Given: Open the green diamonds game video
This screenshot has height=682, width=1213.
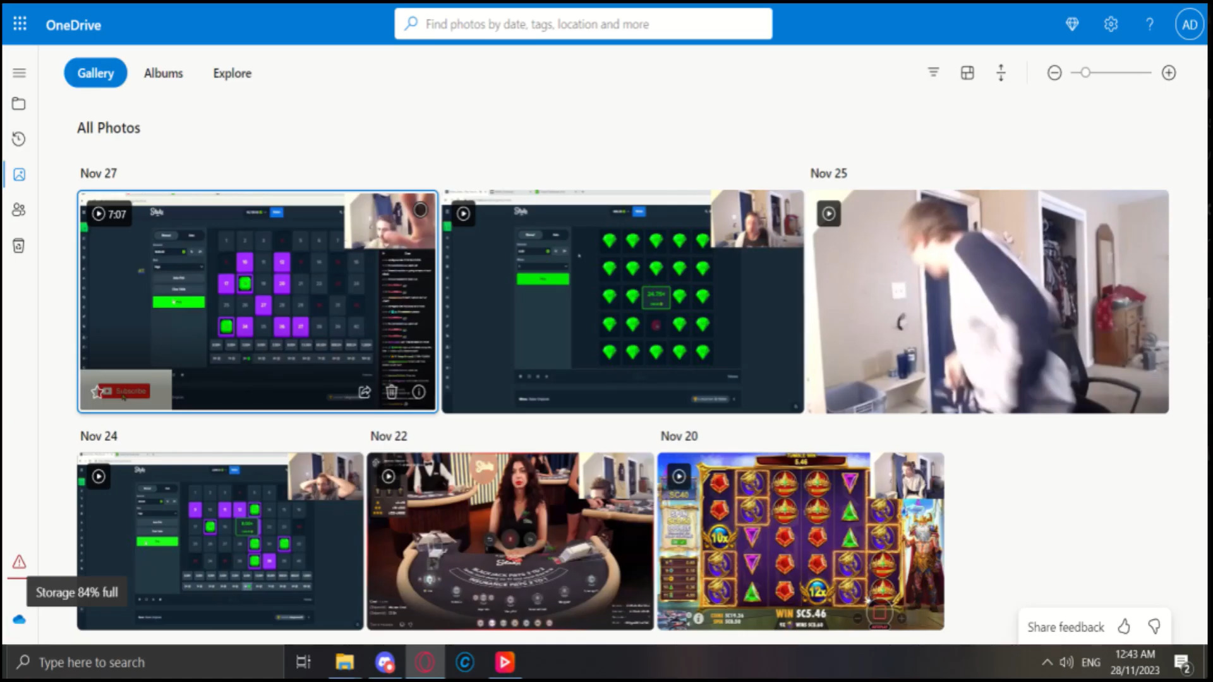Looking at the screenshot, I should [623, 302].
